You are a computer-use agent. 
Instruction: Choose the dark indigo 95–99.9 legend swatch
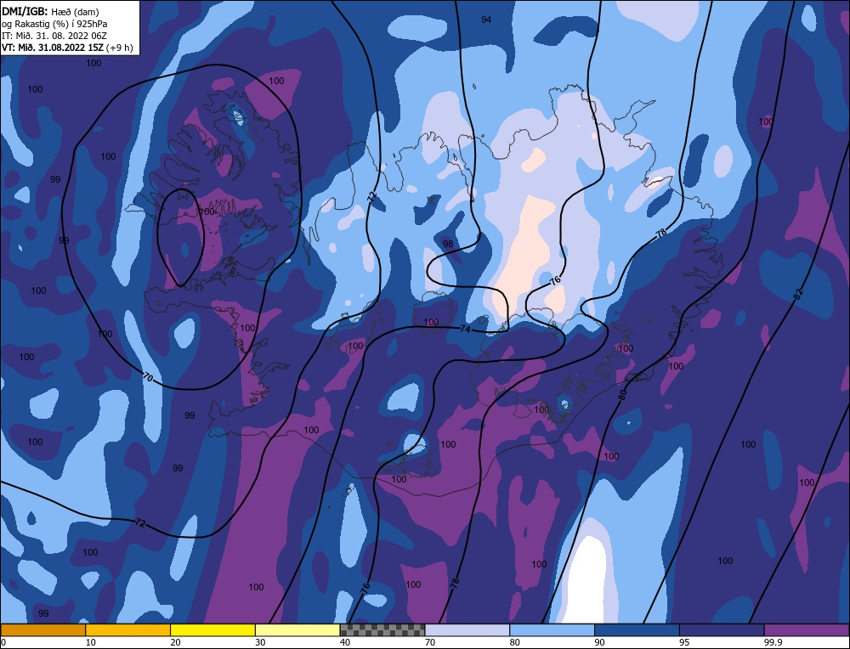(722, 630)
